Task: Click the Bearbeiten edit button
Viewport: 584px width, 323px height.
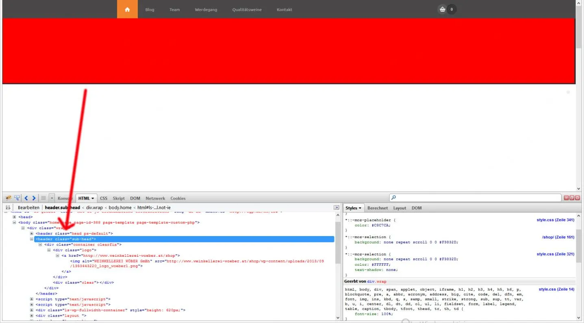Action: 28,208
